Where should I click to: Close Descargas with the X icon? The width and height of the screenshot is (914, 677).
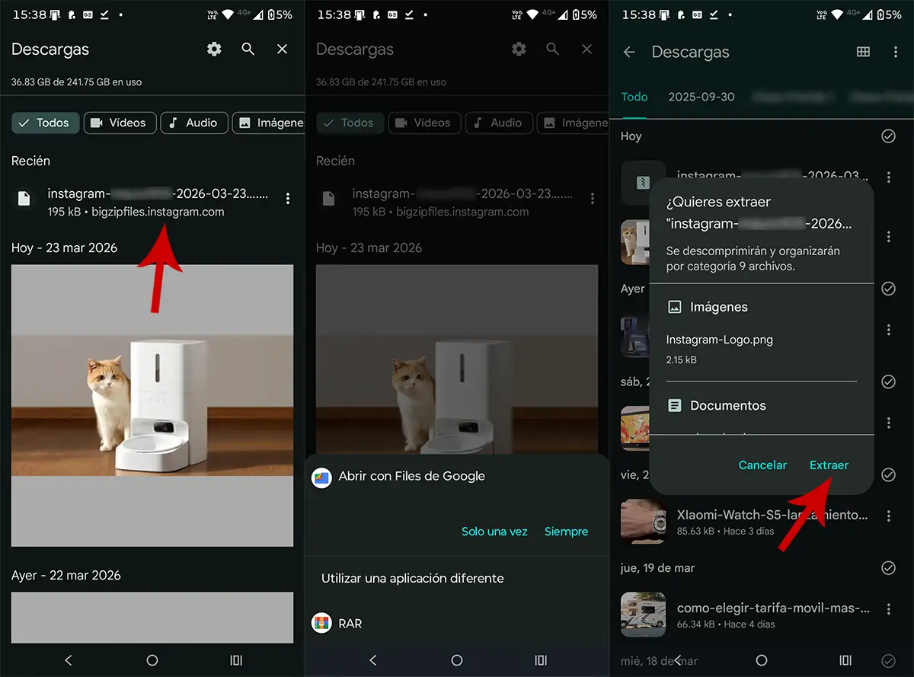pos(282,49)
